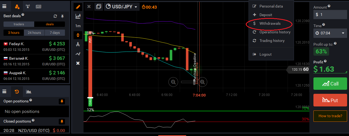This screenshot has height=136, width=349.
Task: Open the chart type icon
Action: 78,16
